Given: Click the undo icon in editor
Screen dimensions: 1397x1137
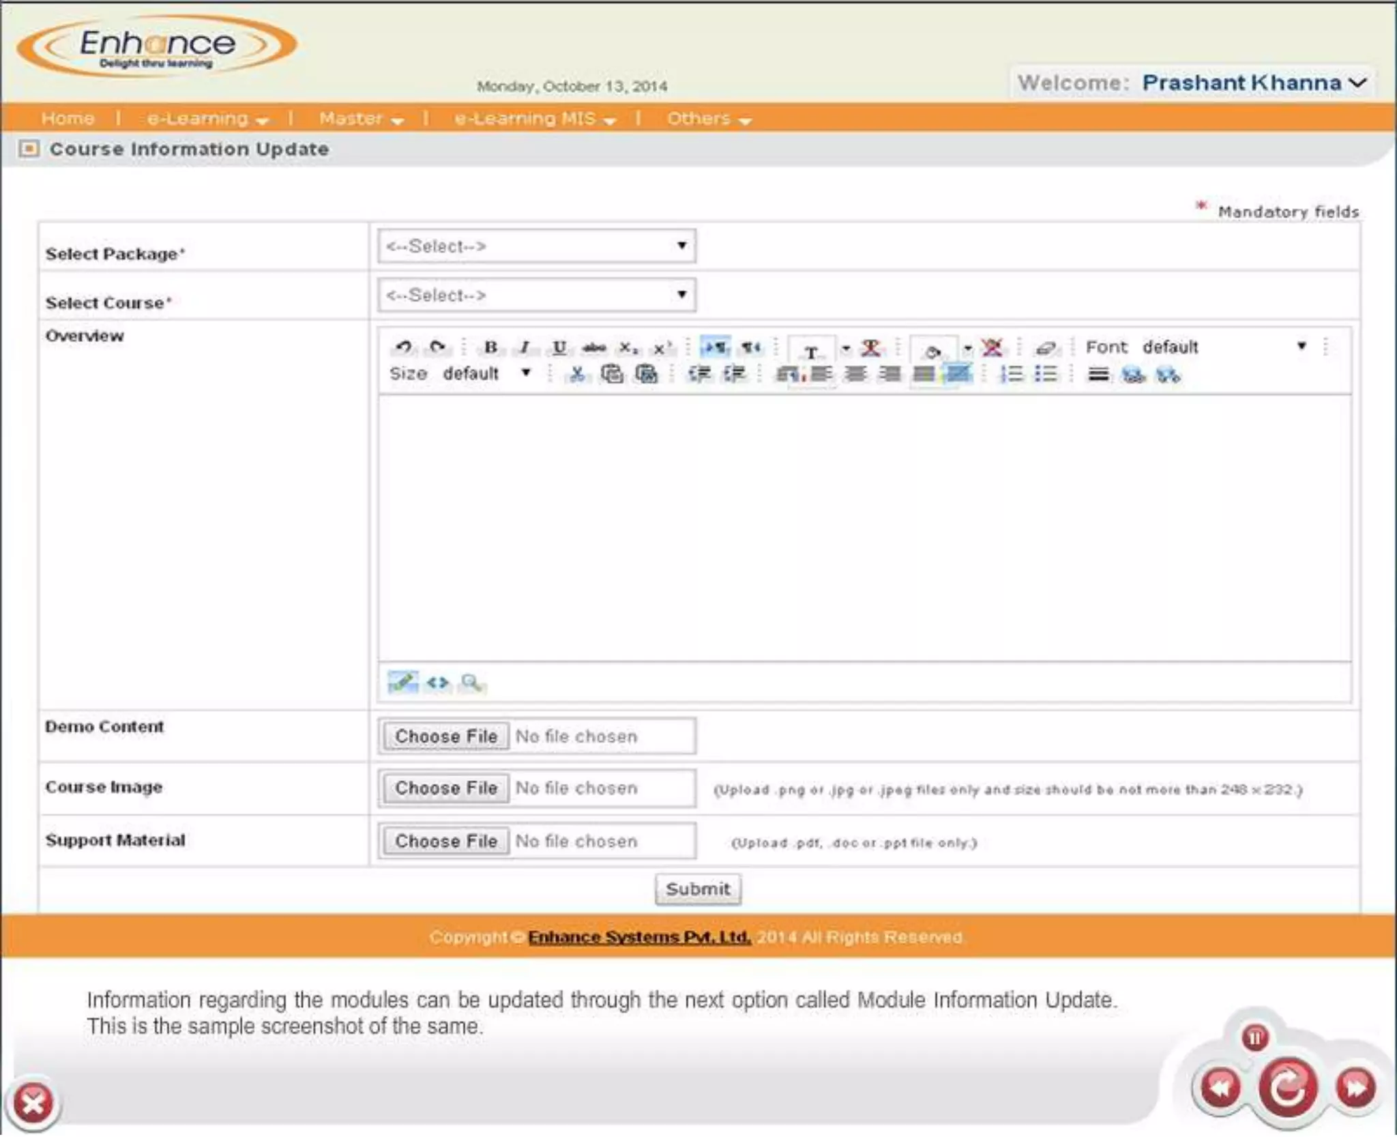Looking at the screenshot, I should click(404, 347).
